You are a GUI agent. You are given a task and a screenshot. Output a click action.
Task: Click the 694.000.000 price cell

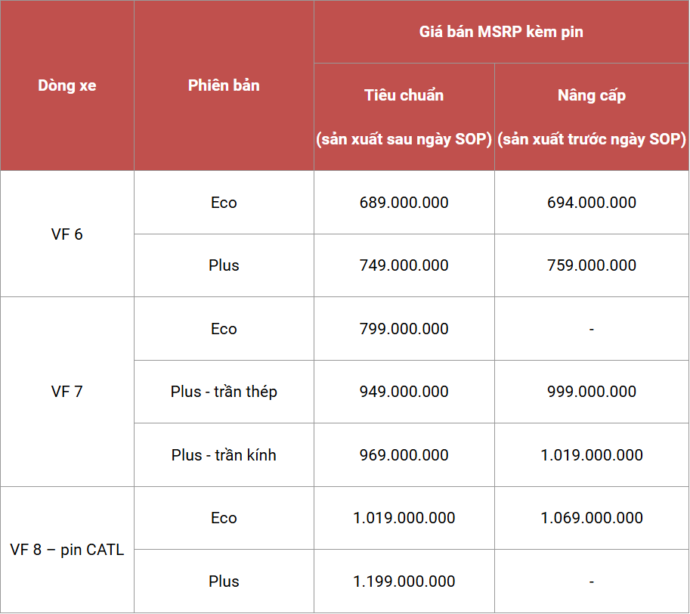point(592,203)
